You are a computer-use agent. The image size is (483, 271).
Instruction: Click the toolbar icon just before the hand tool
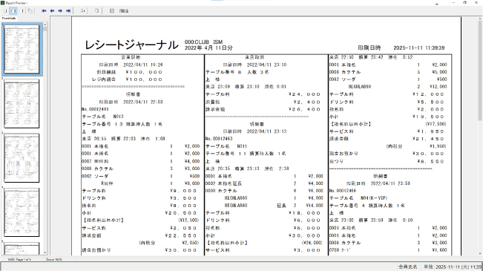pos(22,11)
